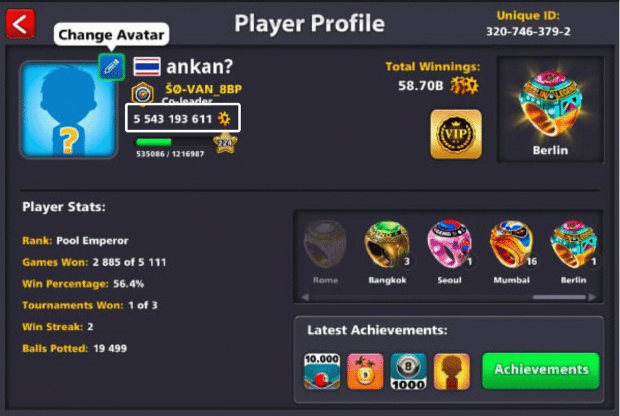Viewport: 620px width, 416px height.
Task: Open the SØ-VAN_8BP club name
Action: pyautogui.click(x=203, y=89)
